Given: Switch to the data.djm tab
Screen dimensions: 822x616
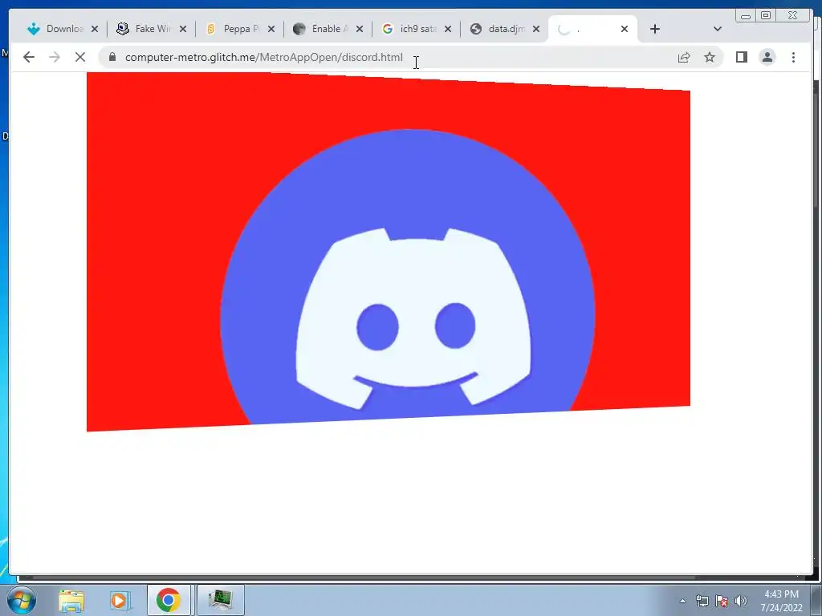Looking at the screenshot, I should [x=498, y=29].
